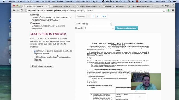The width and height of the screenshot is (179, 100).
Task: Click the Elegir rubros de apoyo button
Action: pos(42,66)
